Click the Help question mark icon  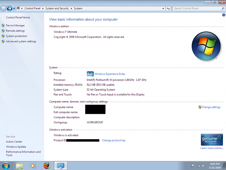point(224,15)
